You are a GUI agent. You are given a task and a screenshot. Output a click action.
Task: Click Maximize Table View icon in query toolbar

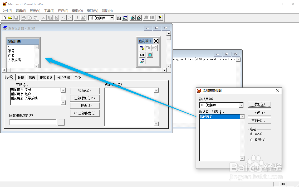(x=150, y=55)
